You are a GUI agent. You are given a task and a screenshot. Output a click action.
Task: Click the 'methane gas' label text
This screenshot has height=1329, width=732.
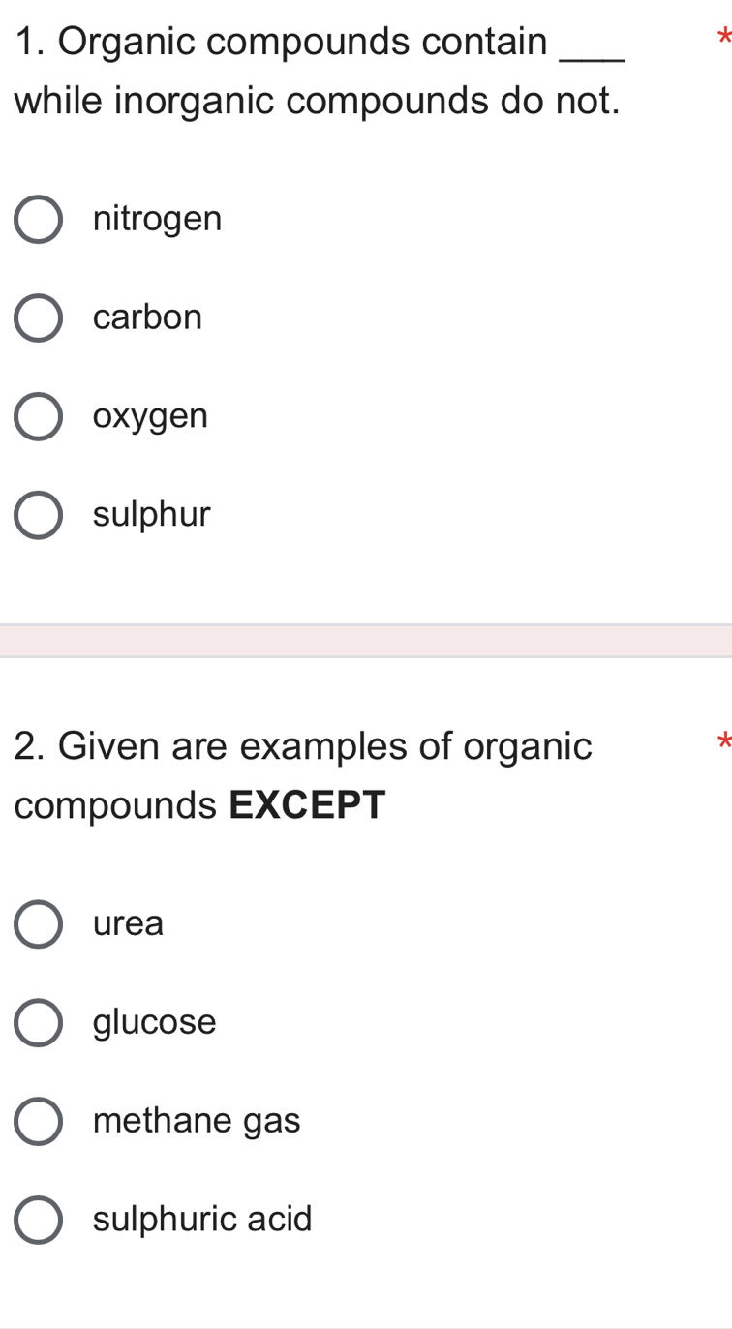click(198, 1122)
